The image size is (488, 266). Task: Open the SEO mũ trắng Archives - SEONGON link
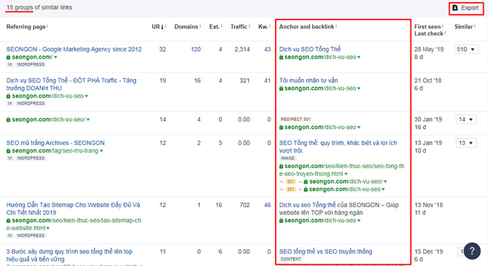tap(55, 143)
